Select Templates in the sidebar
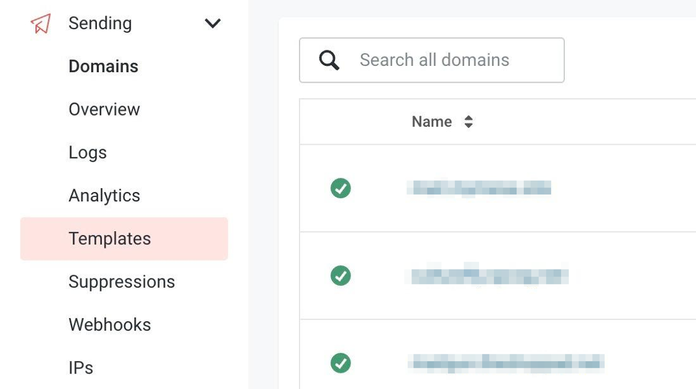The height and width of the screenshot is (389, 696). [x=110, y=239]
